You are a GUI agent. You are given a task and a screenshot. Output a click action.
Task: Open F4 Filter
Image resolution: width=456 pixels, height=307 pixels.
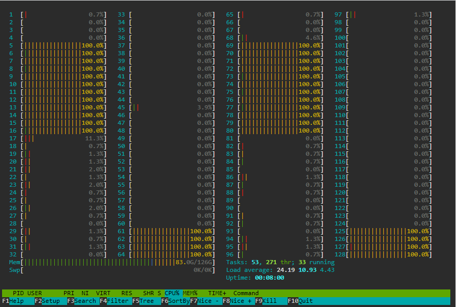[x=116, y=301]
